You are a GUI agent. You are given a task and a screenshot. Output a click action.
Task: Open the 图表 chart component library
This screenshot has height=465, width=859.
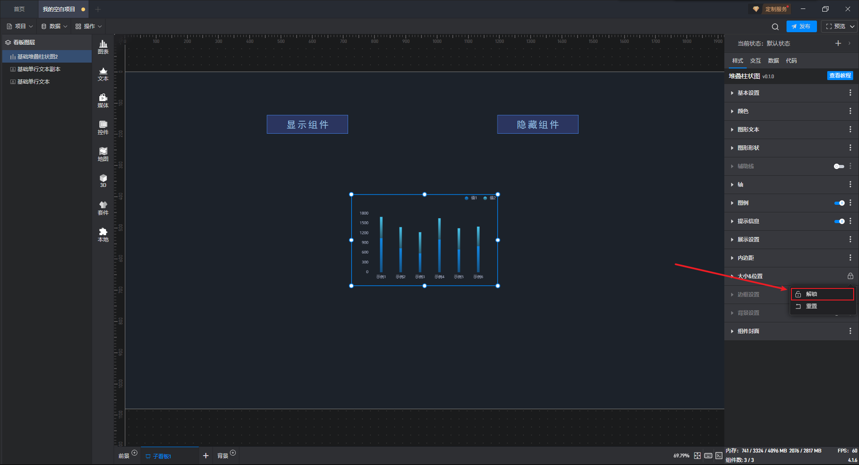(x=103, y=47)
